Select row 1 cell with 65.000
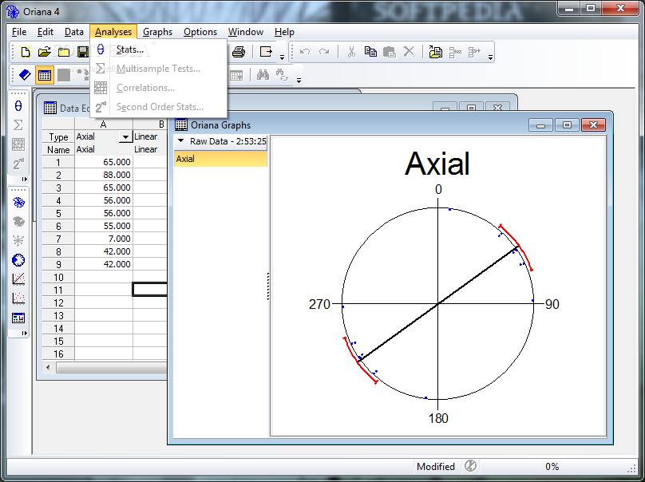Viewport: 645px width, 482px height. tap(104, 162)
